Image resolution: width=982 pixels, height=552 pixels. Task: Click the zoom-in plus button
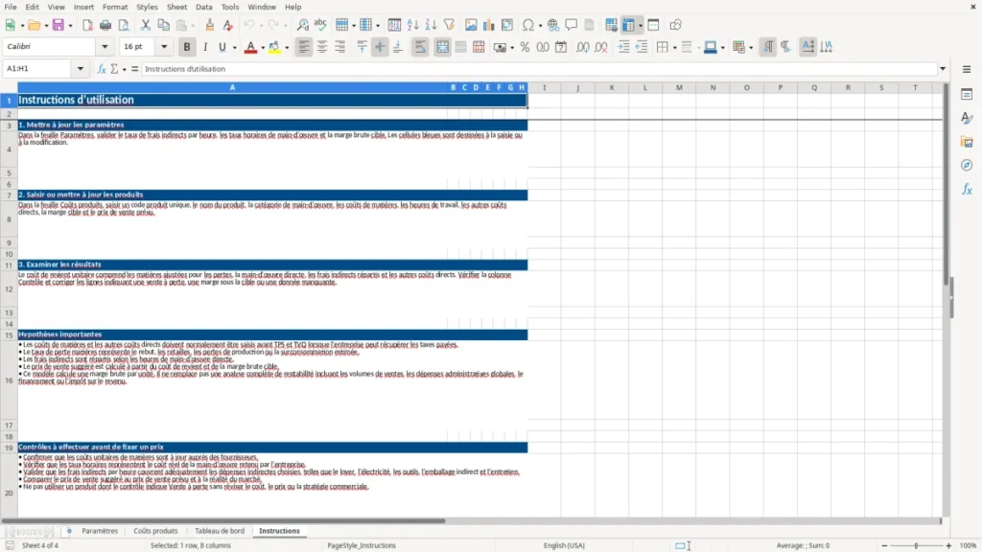click(x=948, y=545)
